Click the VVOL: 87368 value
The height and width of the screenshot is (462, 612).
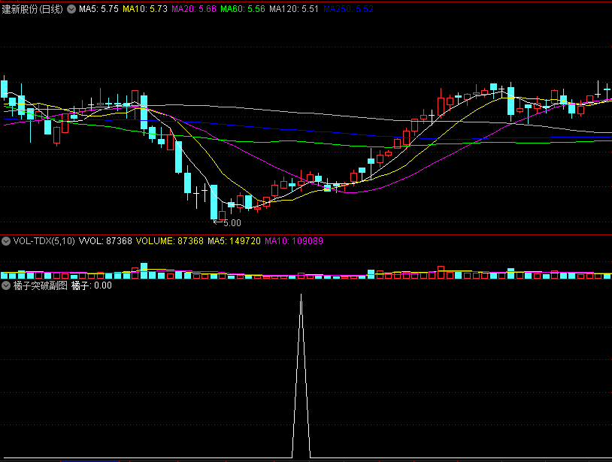(x=105, y=241)
